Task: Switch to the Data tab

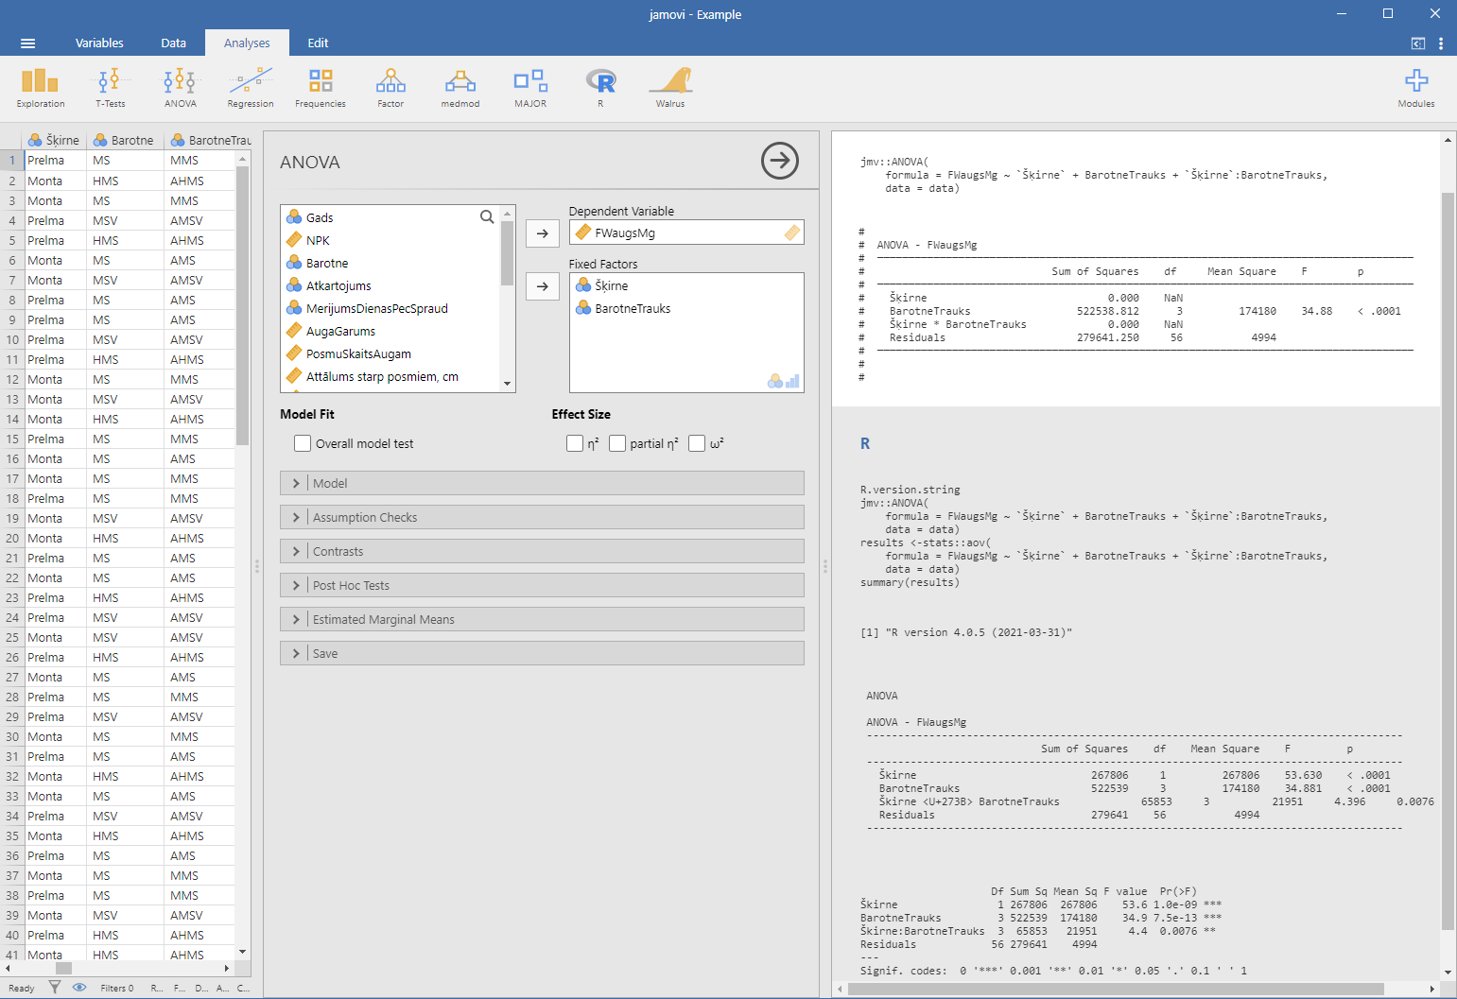Action: pyautogui.click(x=173, y=43)
